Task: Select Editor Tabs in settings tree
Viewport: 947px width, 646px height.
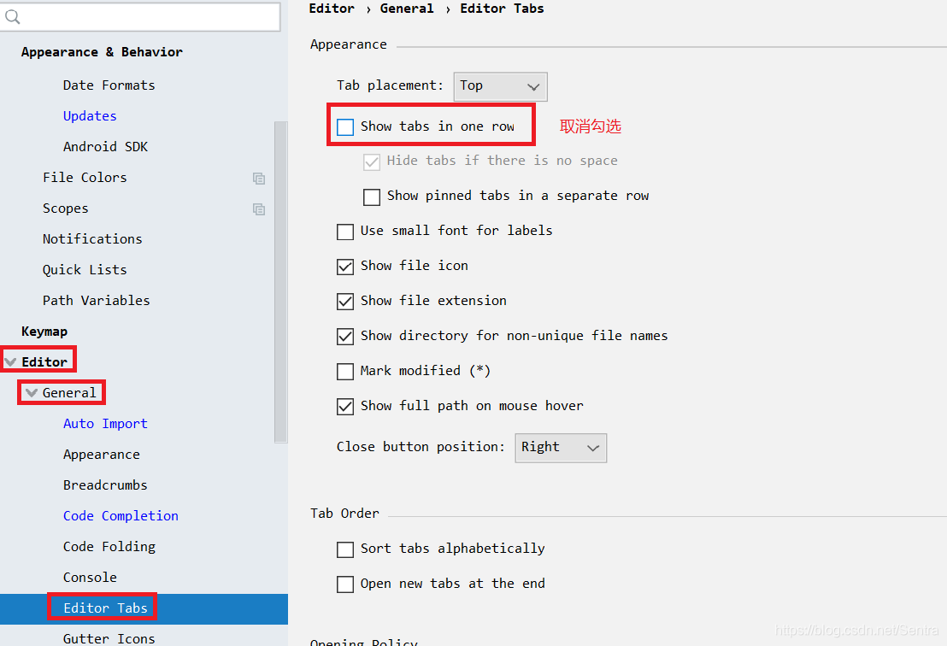Action: coord(105,608)
